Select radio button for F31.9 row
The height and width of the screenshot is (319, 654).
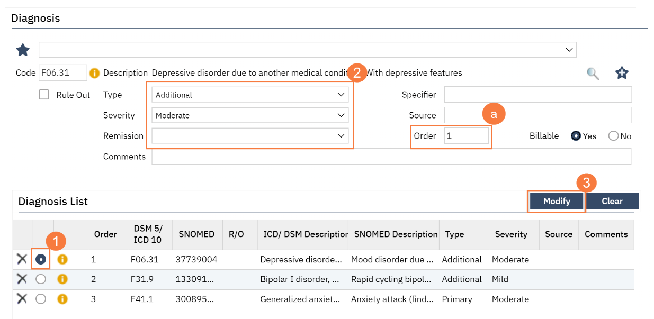point(41,279)
